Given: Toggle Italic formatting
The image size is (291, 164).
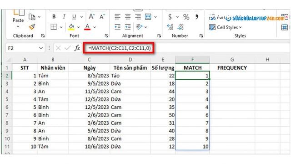Looking at the screenshot, I should pos(64,17).
